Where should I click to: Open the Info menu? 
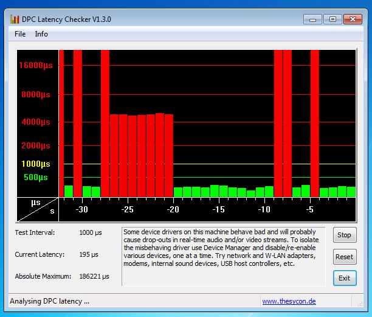click(41, 34)
